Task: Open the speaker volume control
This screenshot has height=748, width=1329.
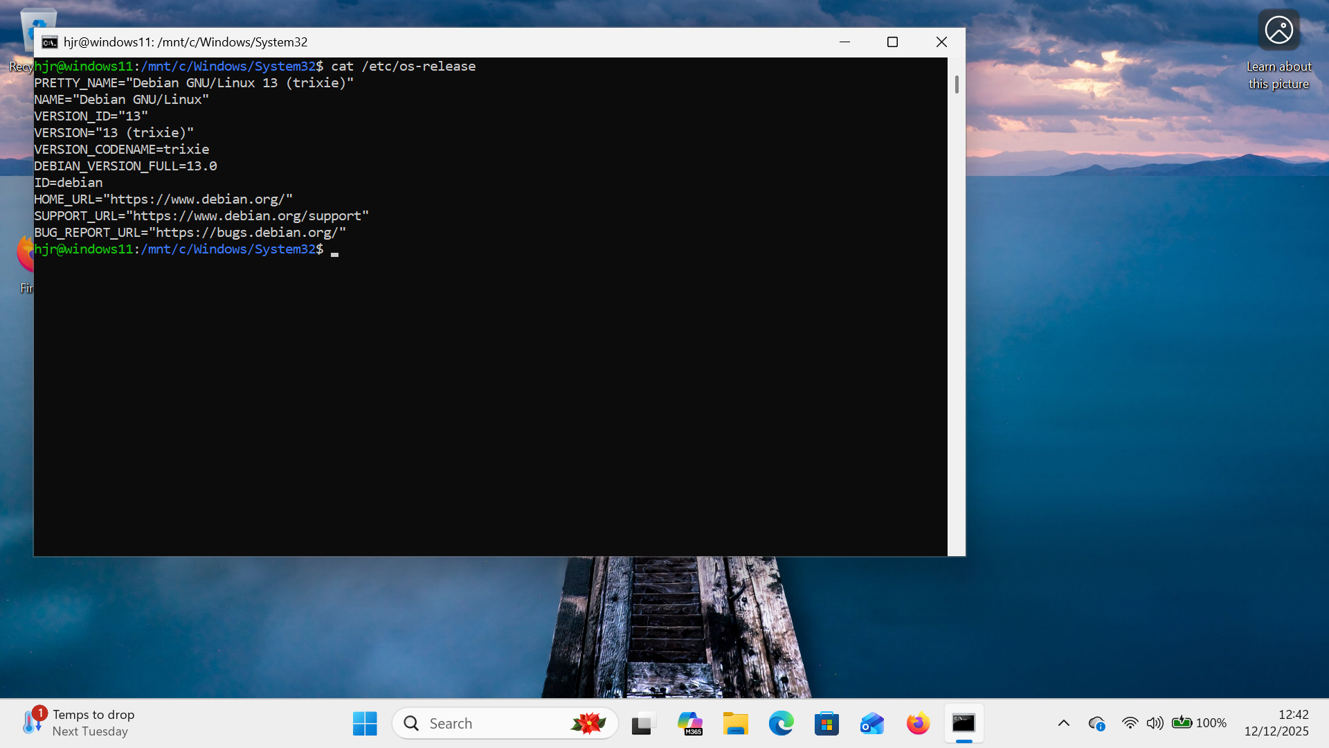Action: point(1154,723)
